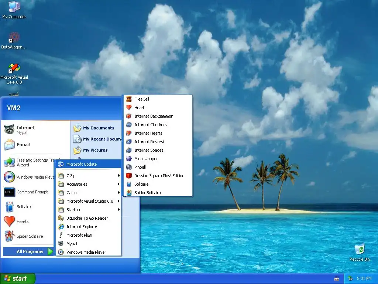Open Microsoft Visual Studio 6.0 folder
Viewport: 378px width, 284px height.
pos(89,201)
